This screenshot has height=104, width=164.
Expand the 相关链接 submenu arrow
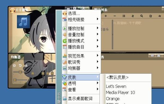pos(98,19)
